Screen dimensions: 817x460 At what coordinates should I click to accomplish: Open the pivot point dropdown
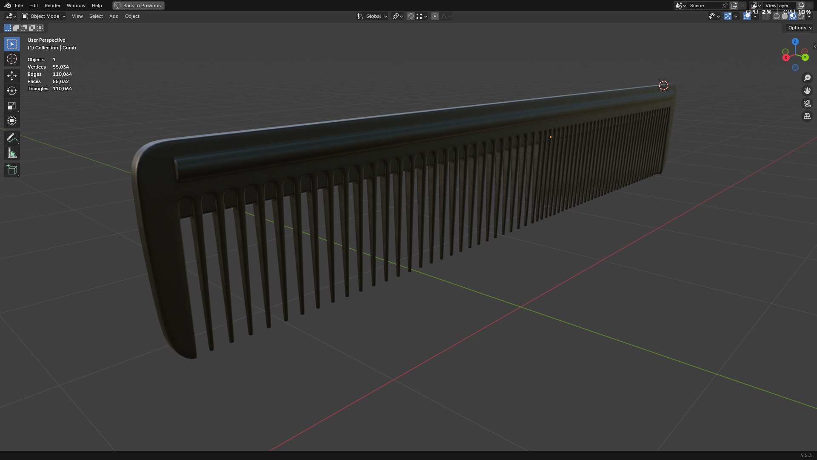tap(398, 16)
